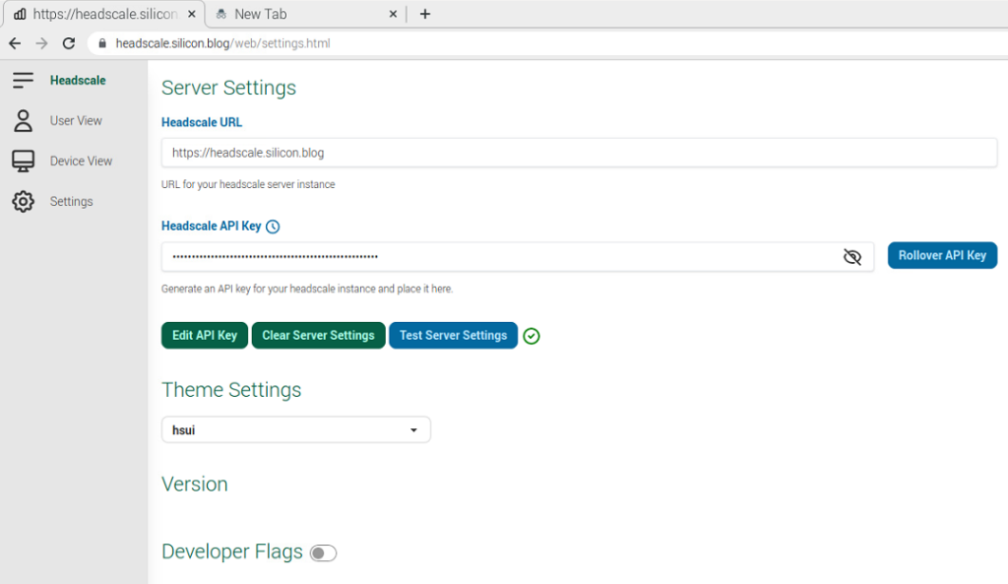Screen dimensions: 1008x584
Task: Click the Version heading
Action: [x=195, y=485]
